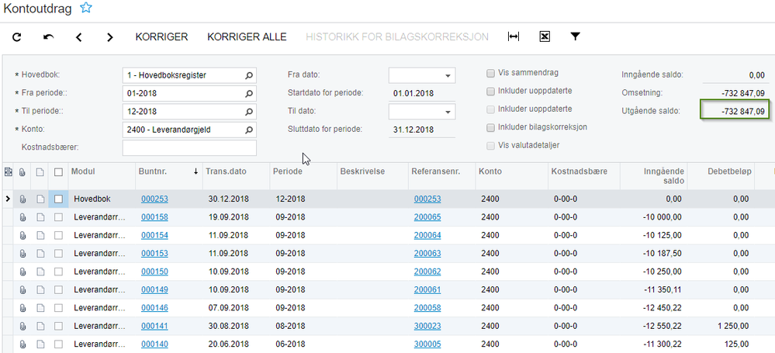Open batch link 000146
This screenshot has width=775, height=353.
pos(154,308)
